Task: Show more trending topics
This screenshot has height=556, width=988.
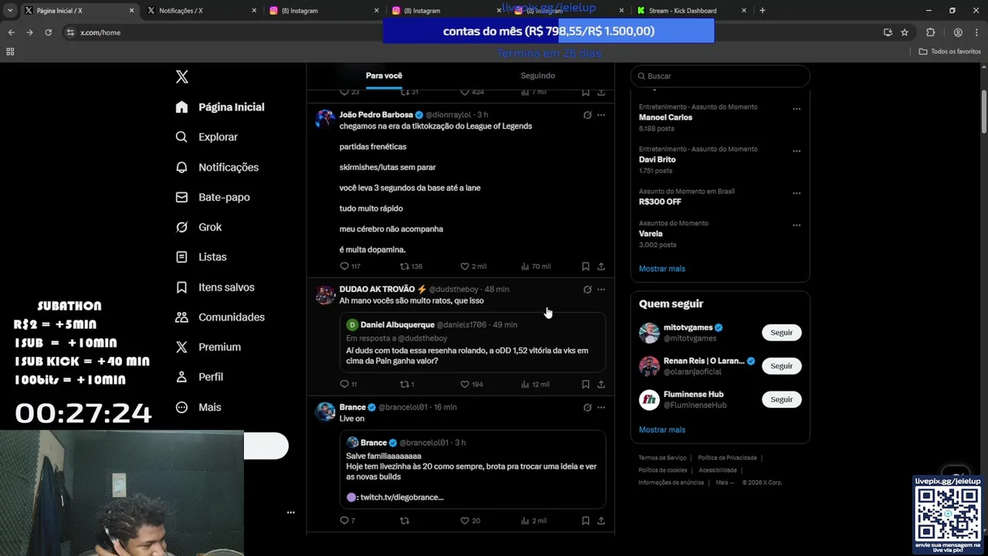Action: click(662, 269)
